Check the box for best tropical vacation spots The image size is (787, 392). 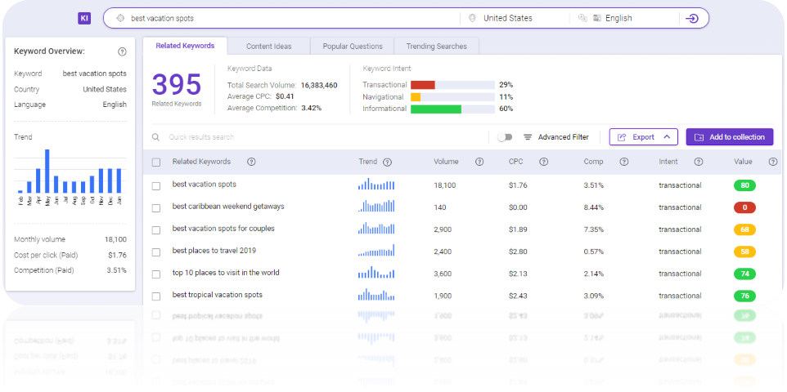click(x=156, y=296)
